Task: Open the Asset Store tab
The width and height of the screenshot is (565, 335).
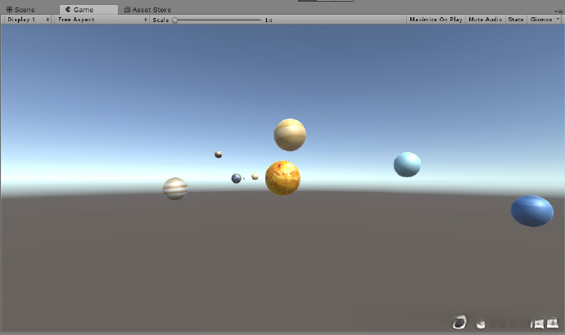Action: point(147,10)
